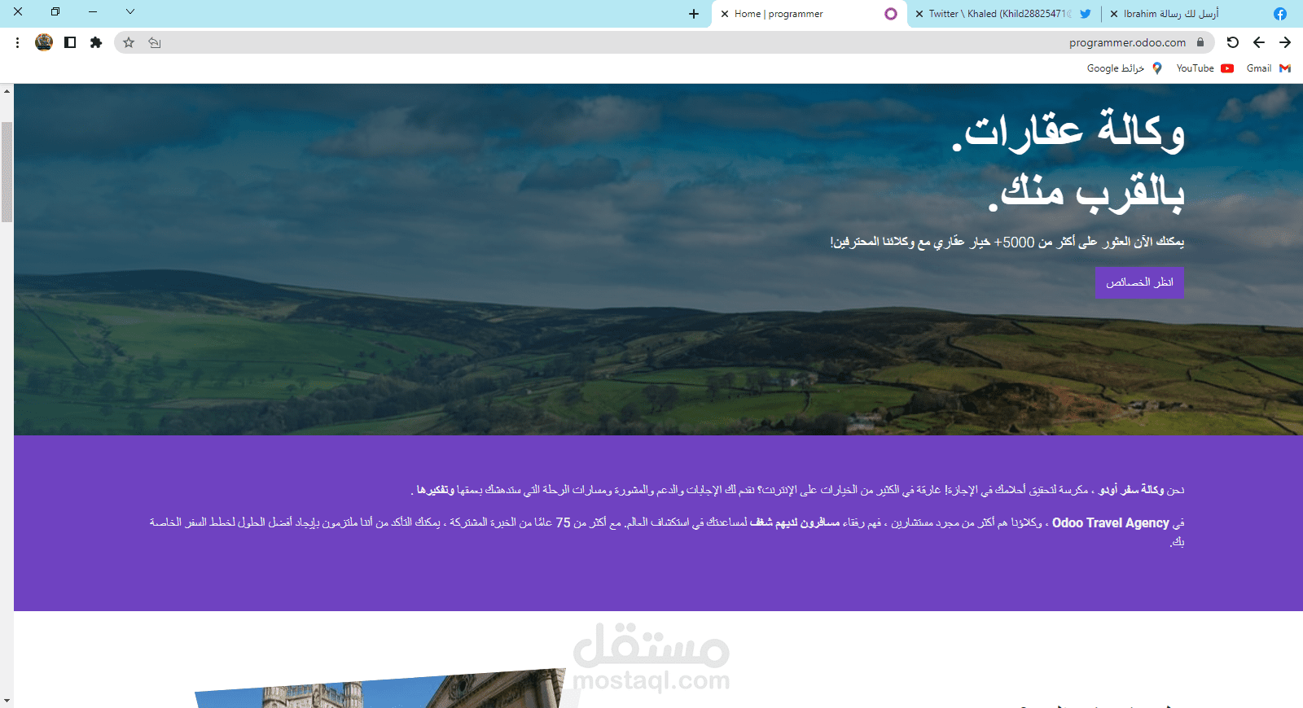Click the 5000+ properties subtitle text

click(1007, 242)
